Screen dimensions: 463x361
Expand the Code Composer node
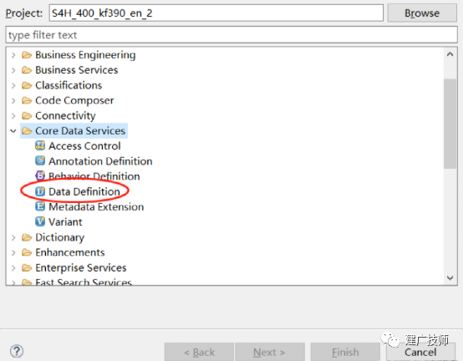click(x=13, y=100)
